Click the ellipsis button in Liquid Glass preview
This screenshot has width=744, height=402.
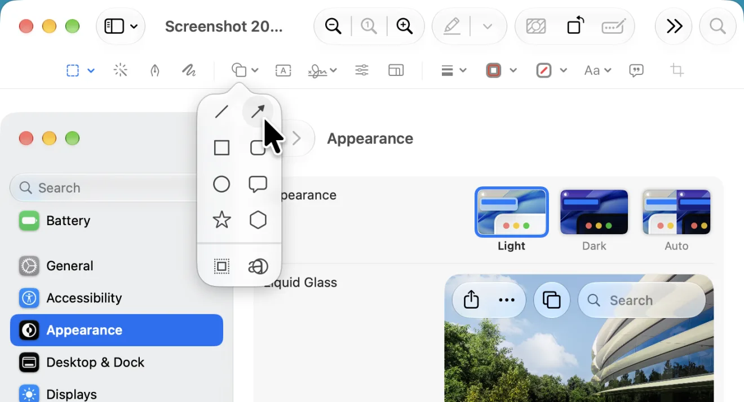click(507, 300)
